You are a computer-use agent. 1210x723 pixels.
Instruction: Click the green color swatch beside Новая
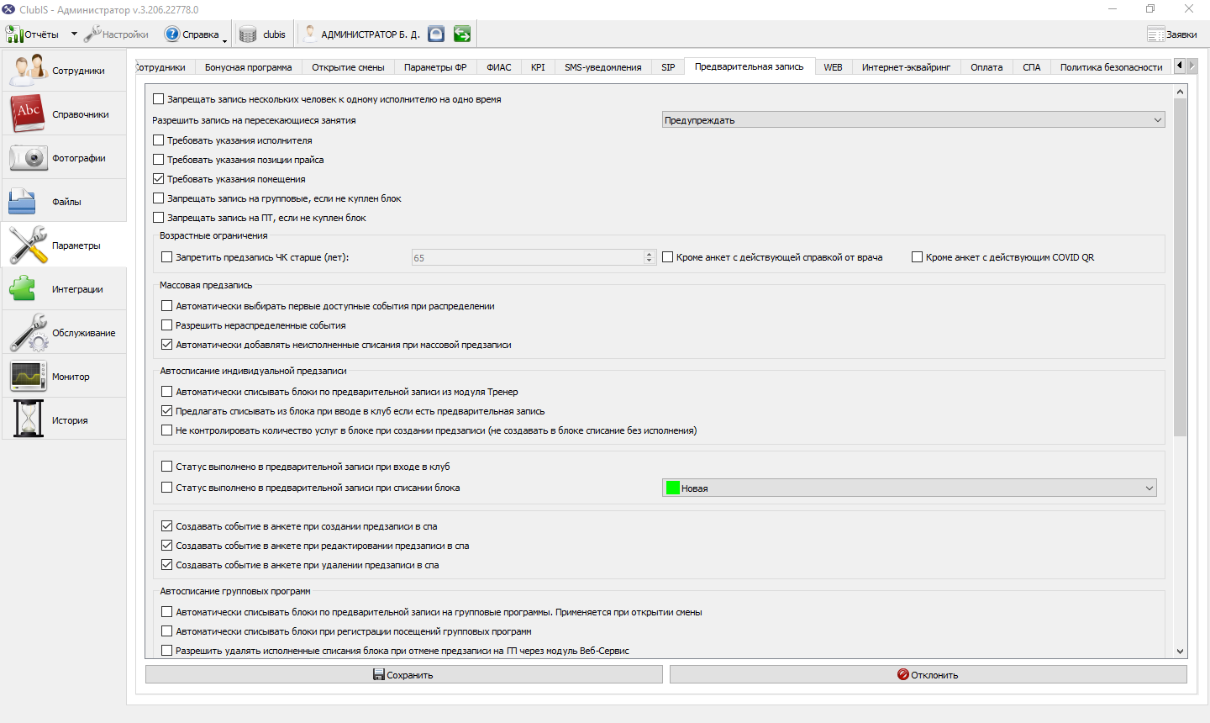pos(672,488)
